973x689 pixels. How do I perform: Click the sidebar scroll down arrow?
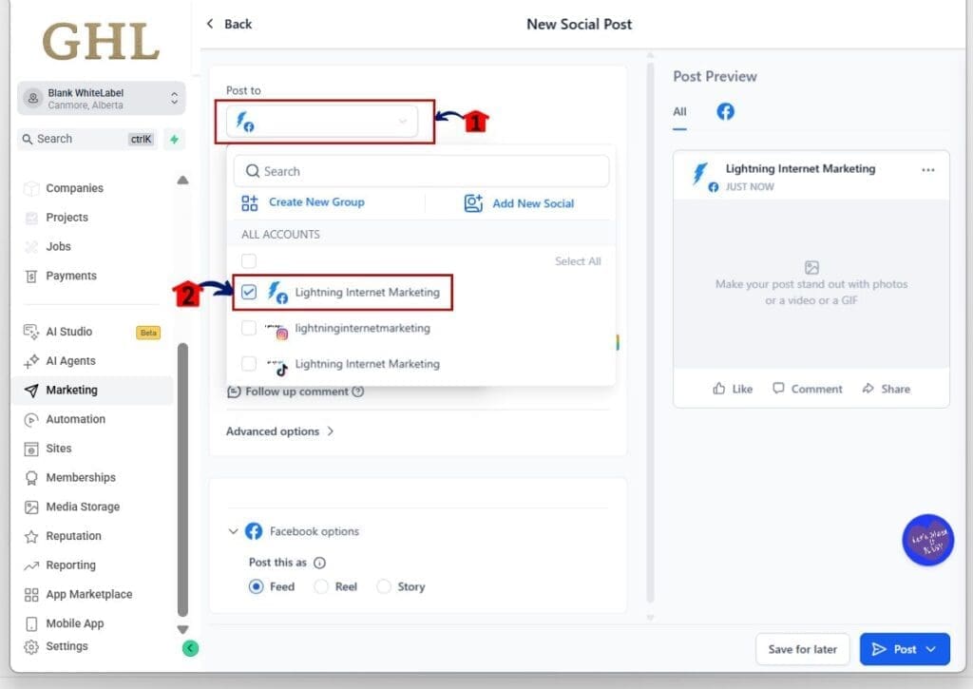[182, 629]
